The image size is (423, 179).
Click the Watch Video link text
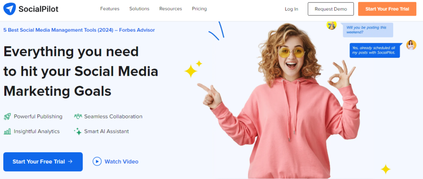point(121,162)
